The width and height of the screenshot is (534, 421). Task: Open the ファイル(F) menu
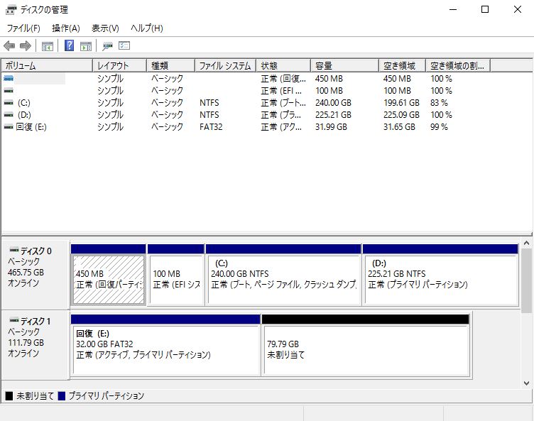point(23,28)
